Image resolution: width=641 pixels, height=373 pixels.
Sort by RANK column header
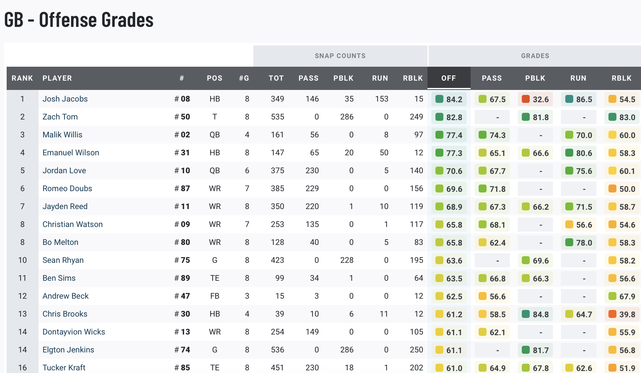[22, 78]
